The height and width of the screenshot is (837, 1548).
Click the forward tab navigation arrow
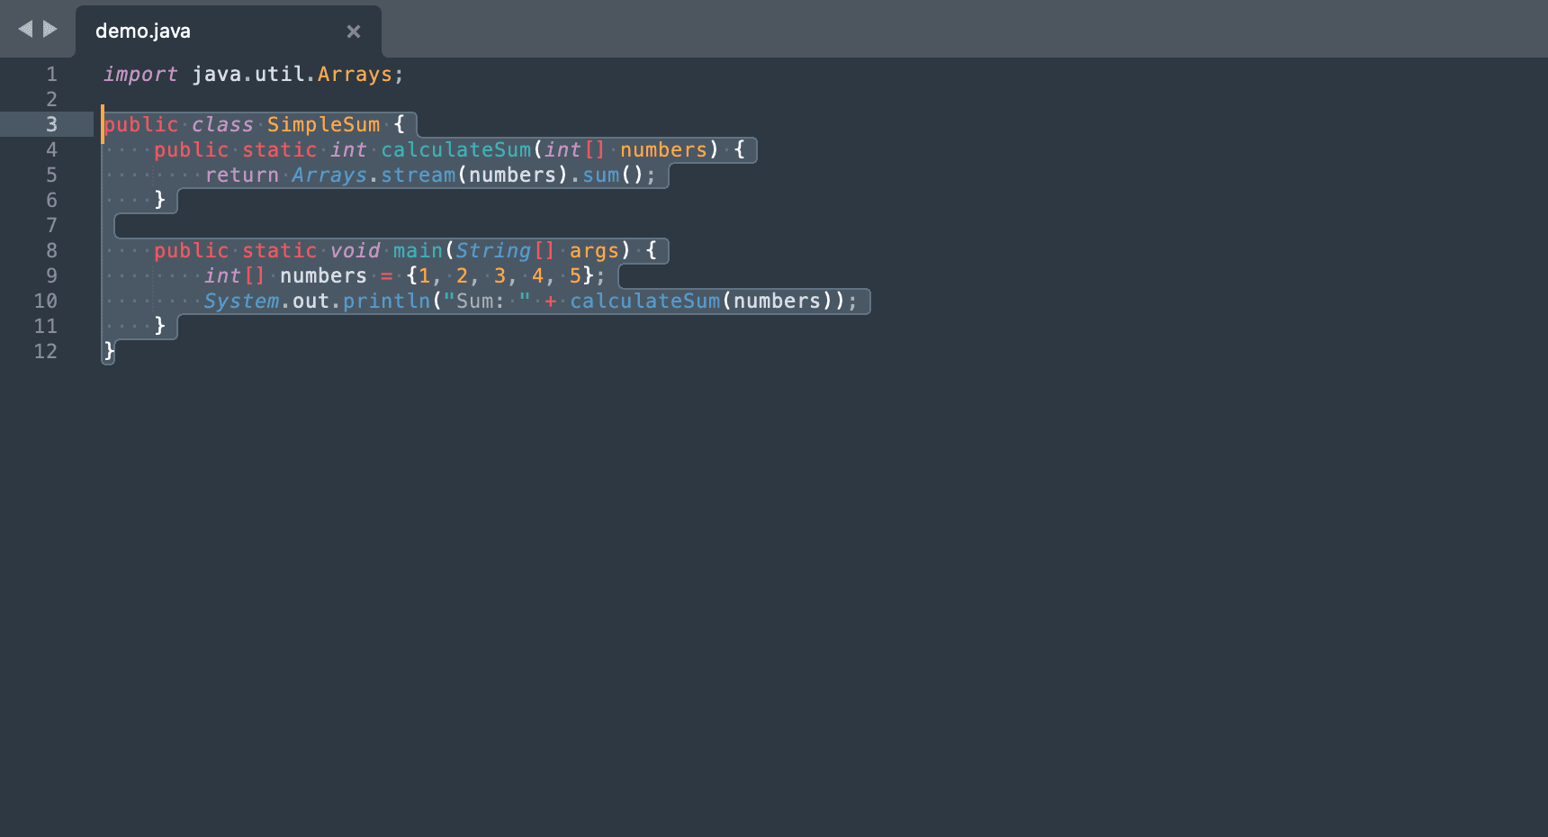point(50,29)
